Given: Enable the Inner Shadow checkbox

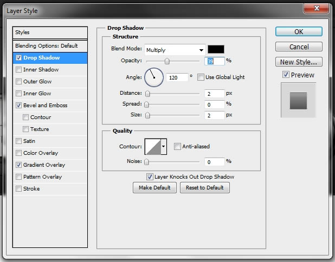Looking at the screenshot, I should click(x=18, y=69).
